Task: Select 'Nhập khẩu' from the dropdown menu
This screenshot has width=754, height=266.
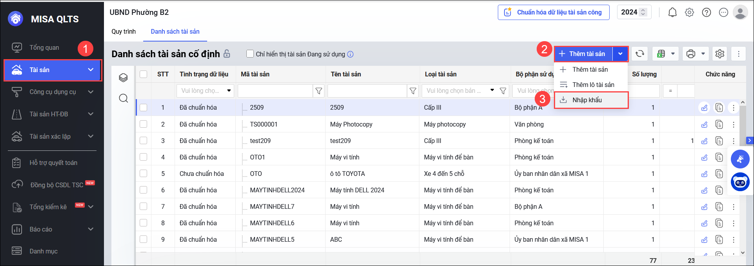Action: [587, 100]
